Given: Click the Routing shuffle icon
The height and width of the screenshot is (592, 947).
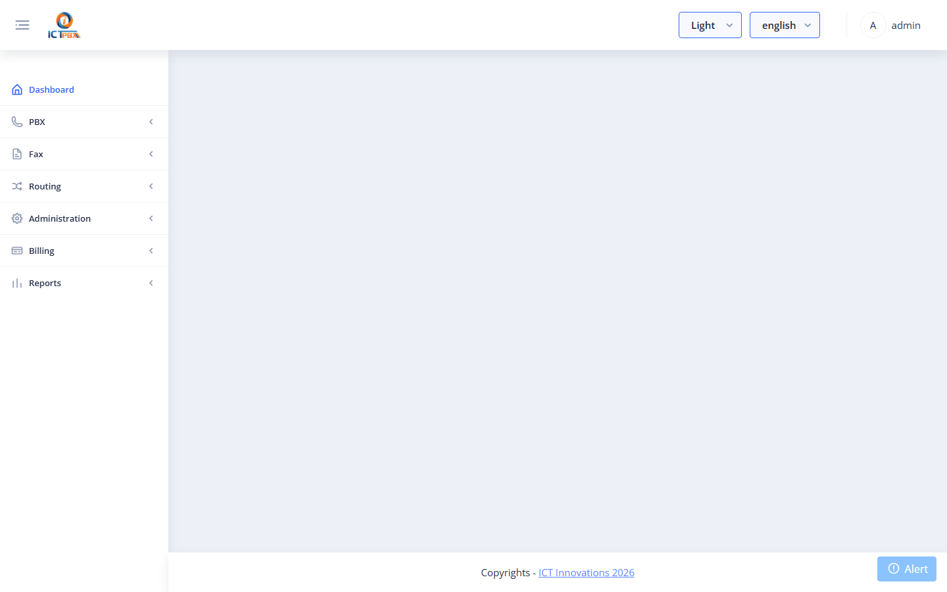Looking at the screenshot, I should coord(17,186).
